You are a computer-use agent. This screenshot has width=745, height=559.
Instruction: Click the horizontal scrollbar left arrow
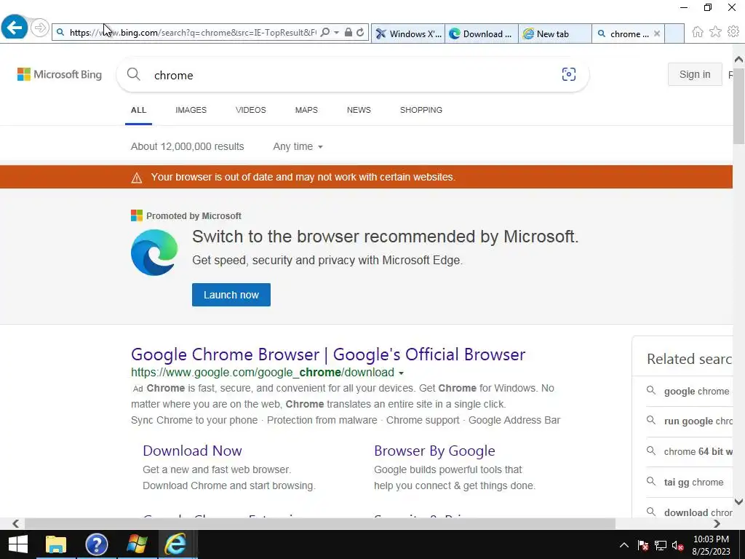pyautogui.click(x=16, y=523)
